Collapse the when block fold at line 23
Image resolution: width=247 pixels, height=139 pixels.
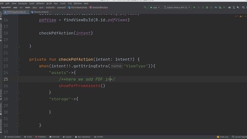click(18, 66)
